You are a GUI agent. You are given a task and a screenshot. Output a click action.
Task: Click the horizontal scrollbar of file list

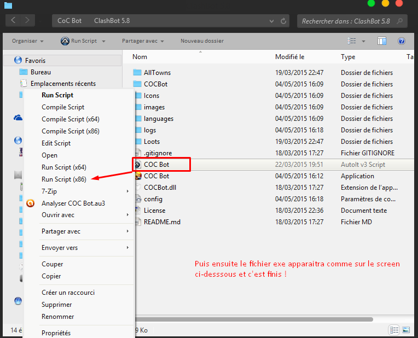254,319
